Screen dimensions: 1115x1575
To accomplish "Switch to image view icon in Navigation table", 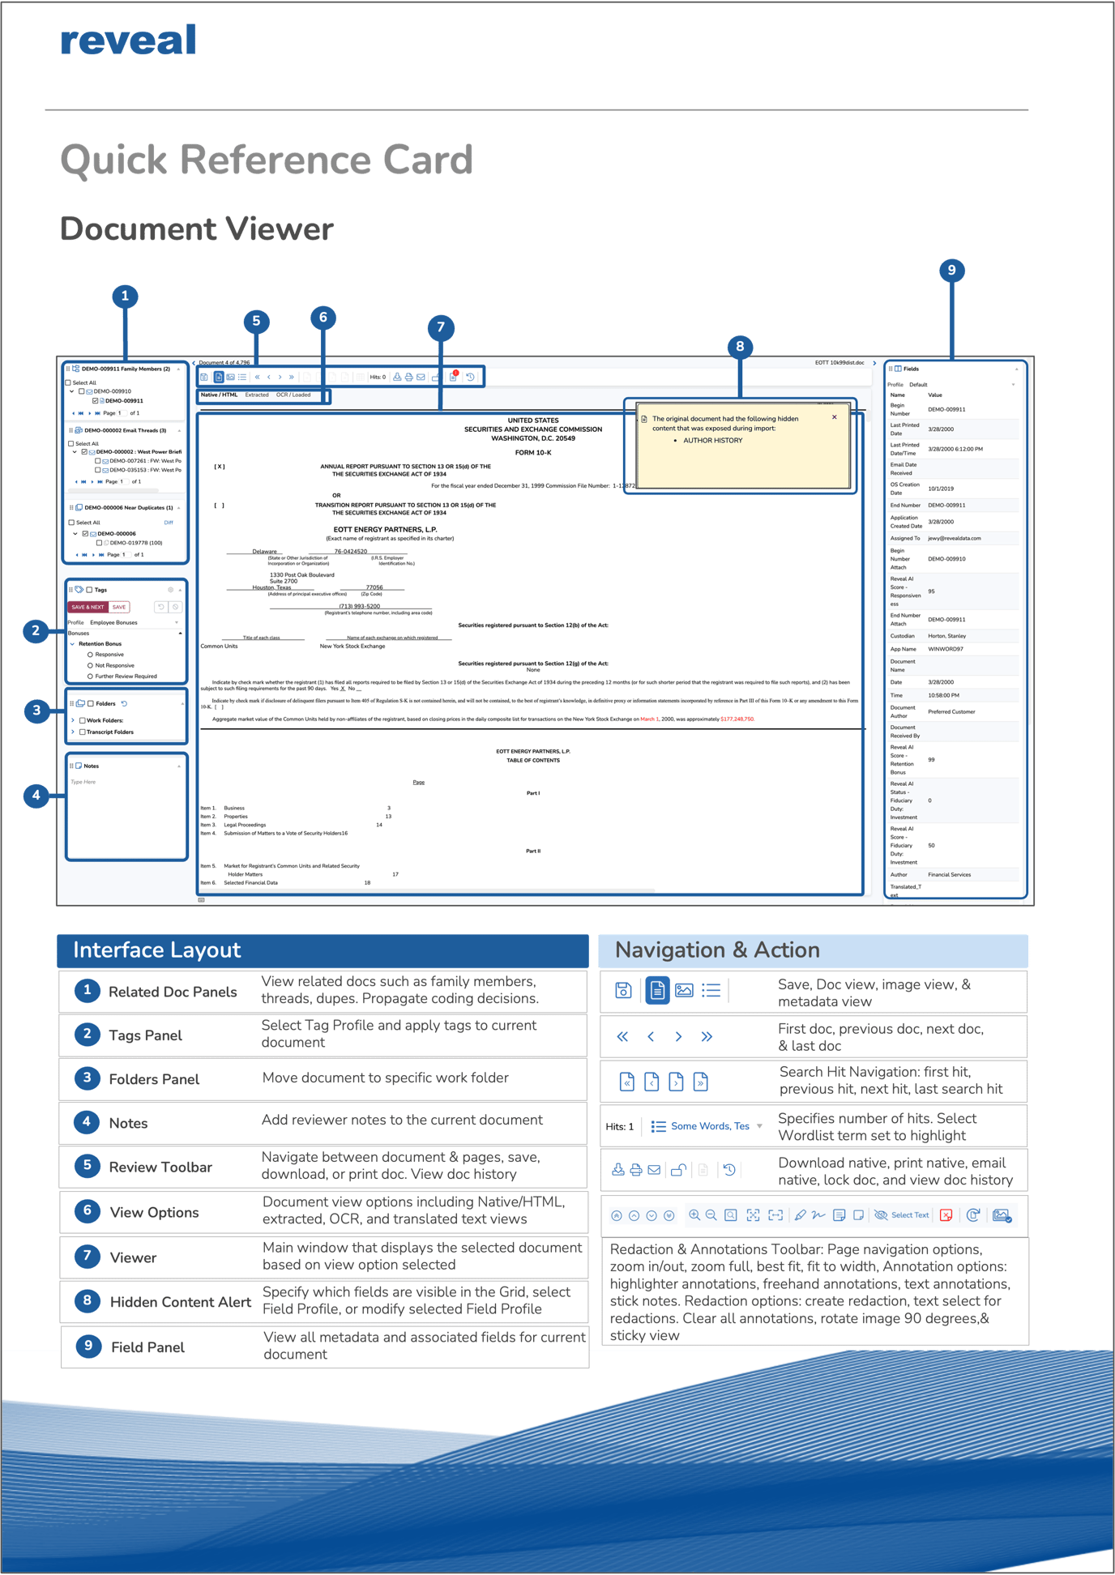I will pos(684,989).
